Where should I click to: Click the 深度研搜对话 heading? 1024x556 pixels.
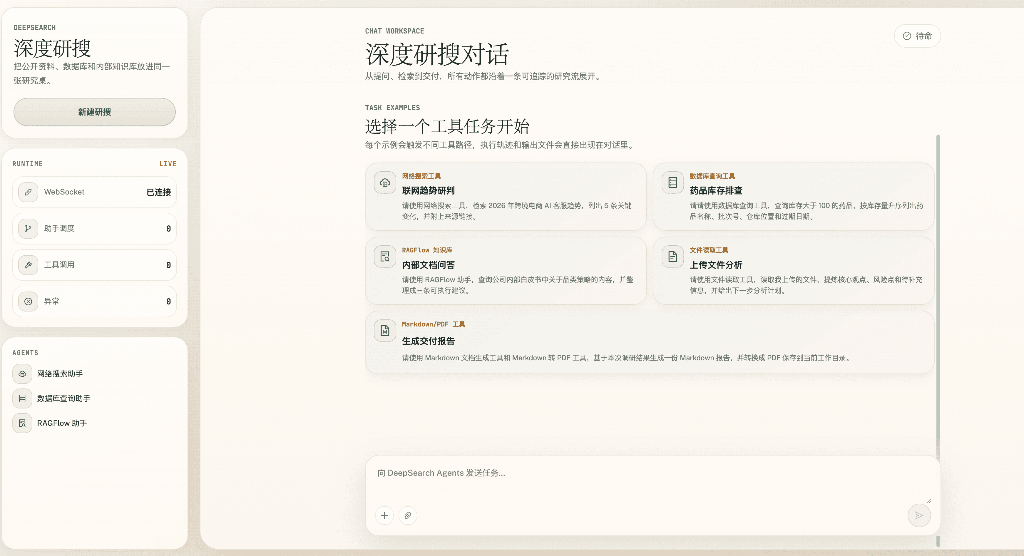pos(437,54)
